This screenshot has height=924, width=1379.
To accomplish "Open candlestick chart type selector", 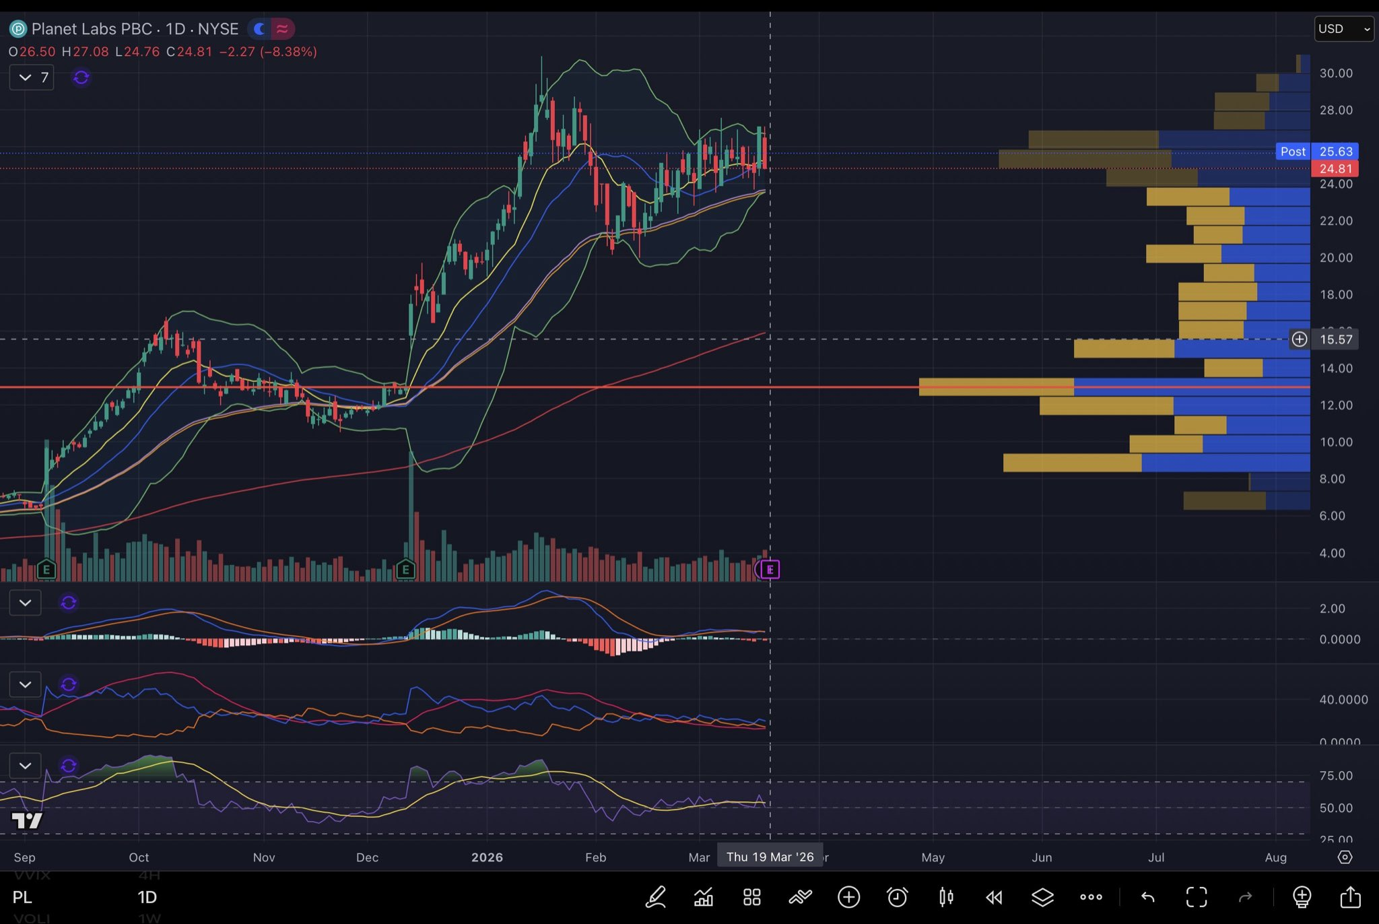I will tap(946, 897).
